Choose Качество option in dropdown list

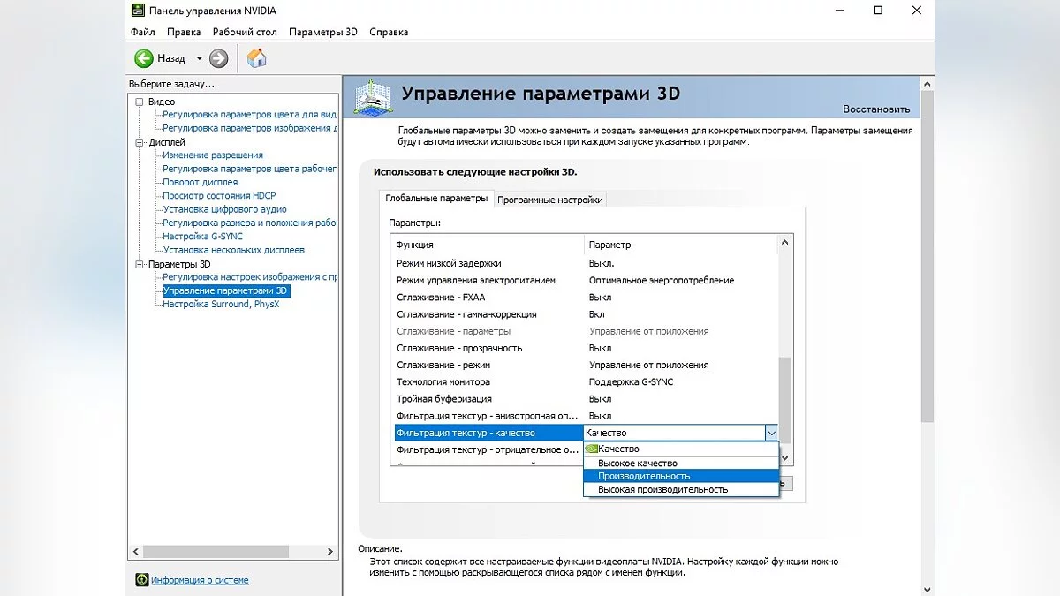(681, 449)
